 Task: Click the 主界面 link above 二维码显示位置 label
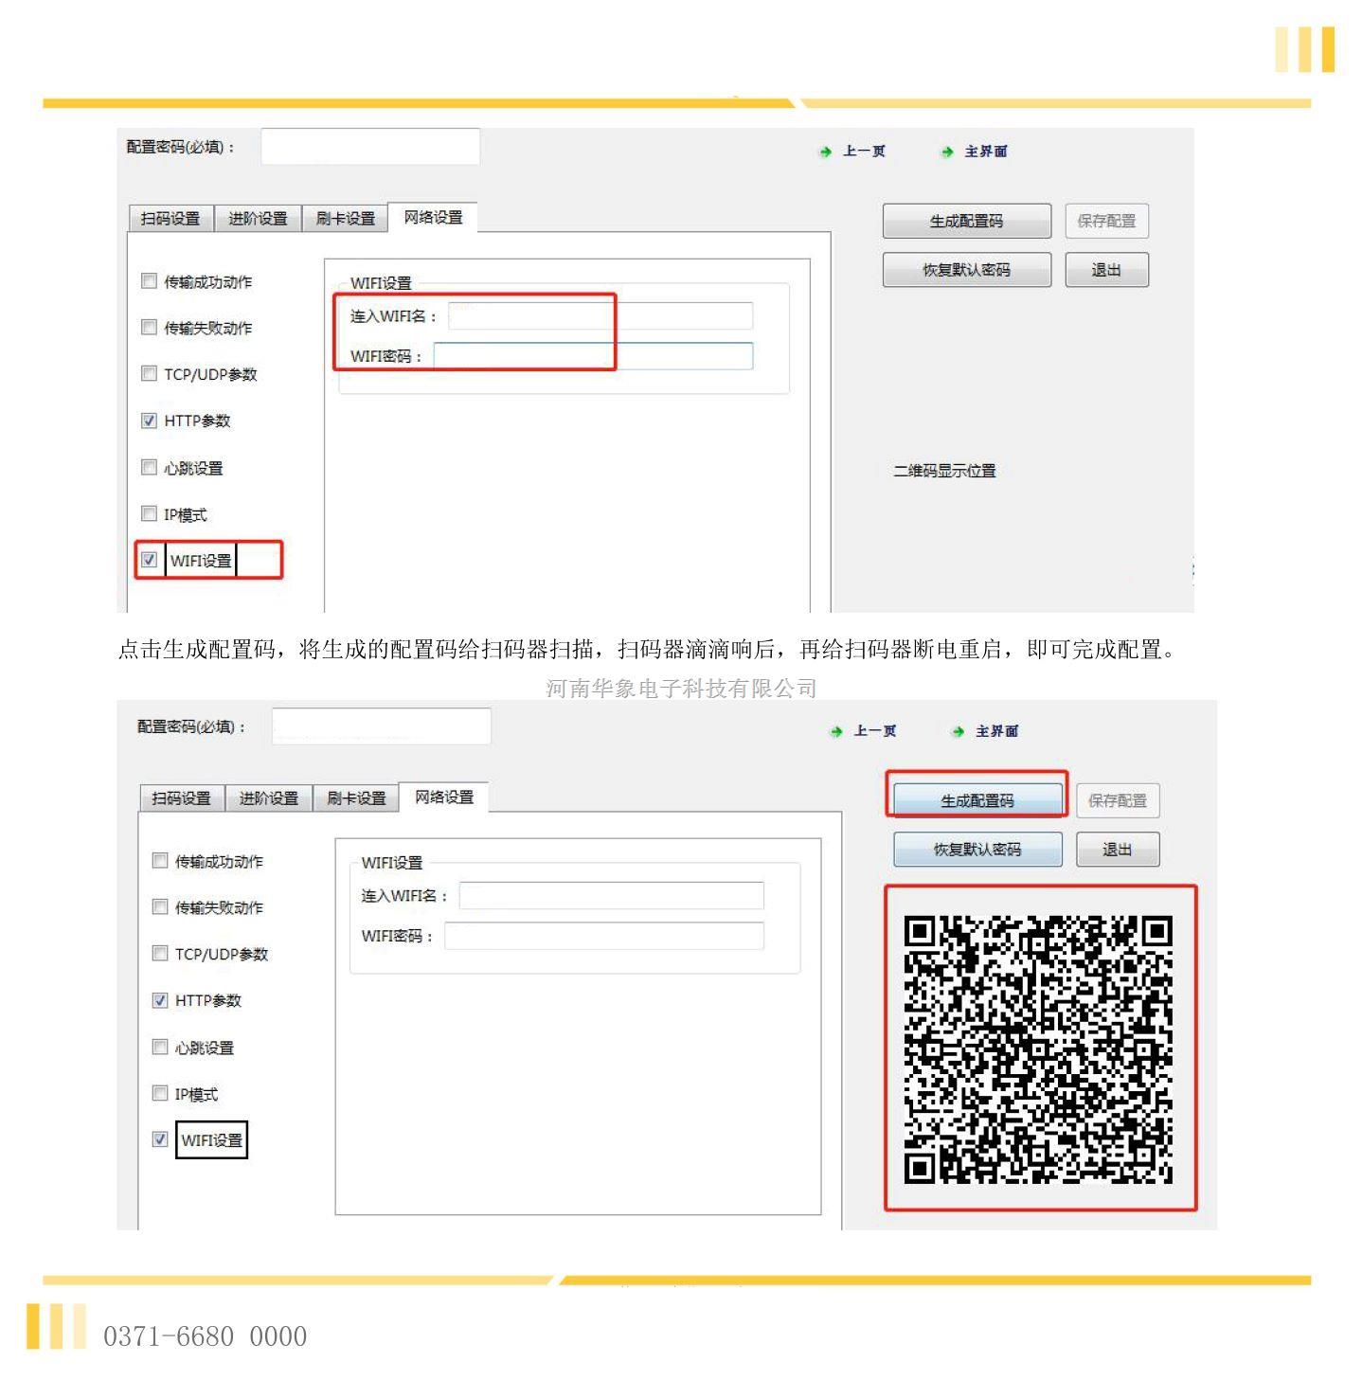tap(985, 152)
